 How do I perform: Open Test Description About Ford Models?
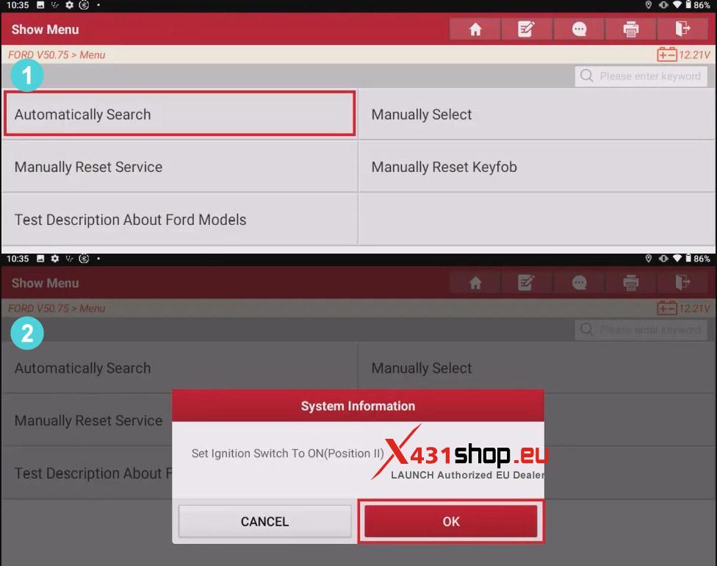[180, 220]
